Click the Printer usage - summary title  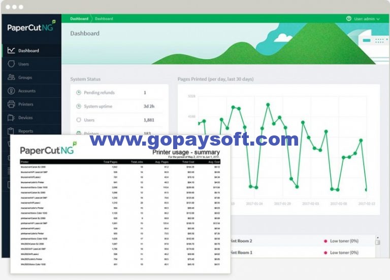pos(186,152)
